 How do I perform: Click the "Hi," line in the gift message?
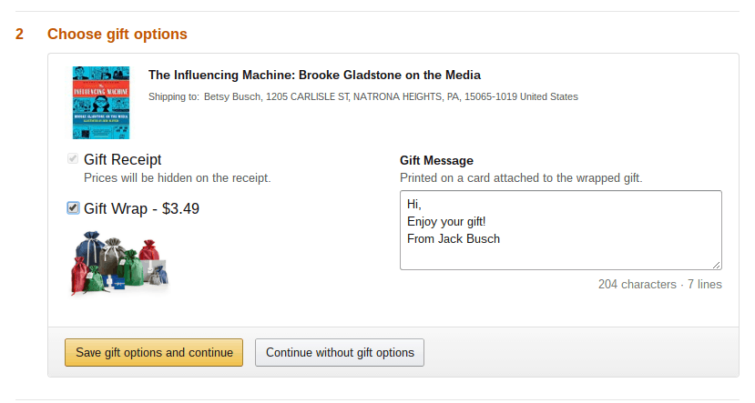coord(415,205)
